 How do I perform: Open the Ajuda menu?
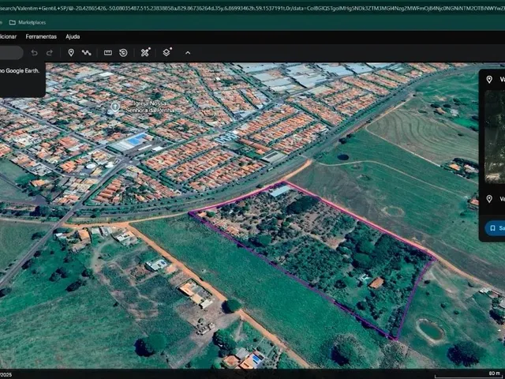tap(73, 36)
